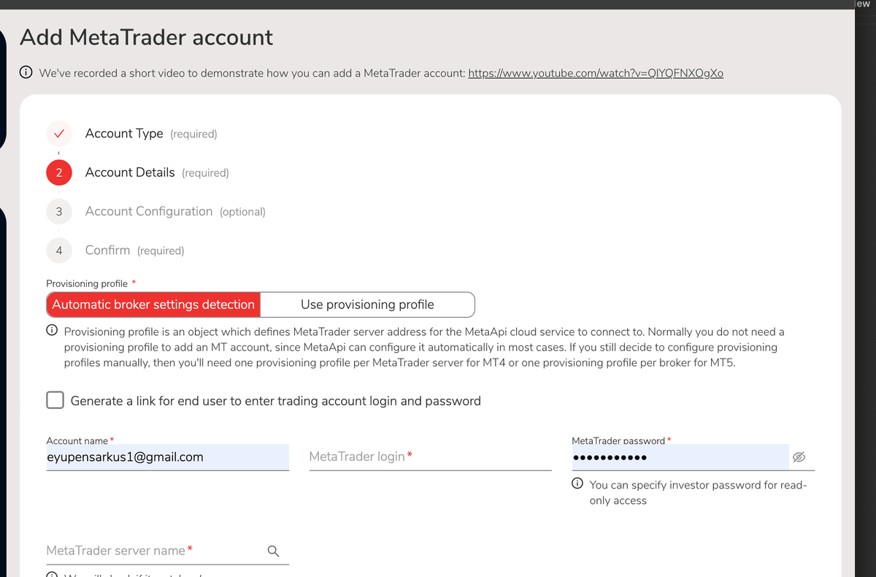The height and width of the screenshot is (577, 876).
Task: Go back to the Account Type step
Action: coord(124,133)
